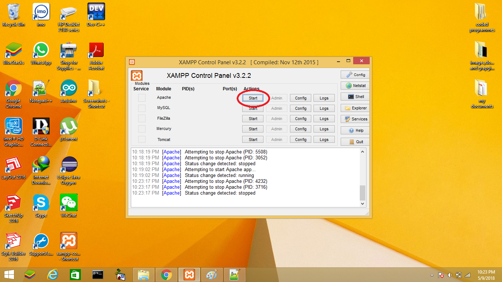Toggle the MySQL service checkbox

(x=142, y=108)
